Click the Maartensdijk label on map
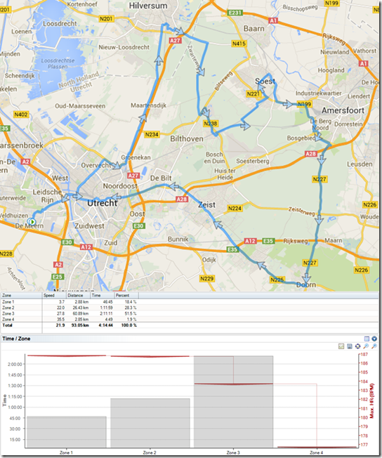382x458 pixels. [x=148, y=105]
